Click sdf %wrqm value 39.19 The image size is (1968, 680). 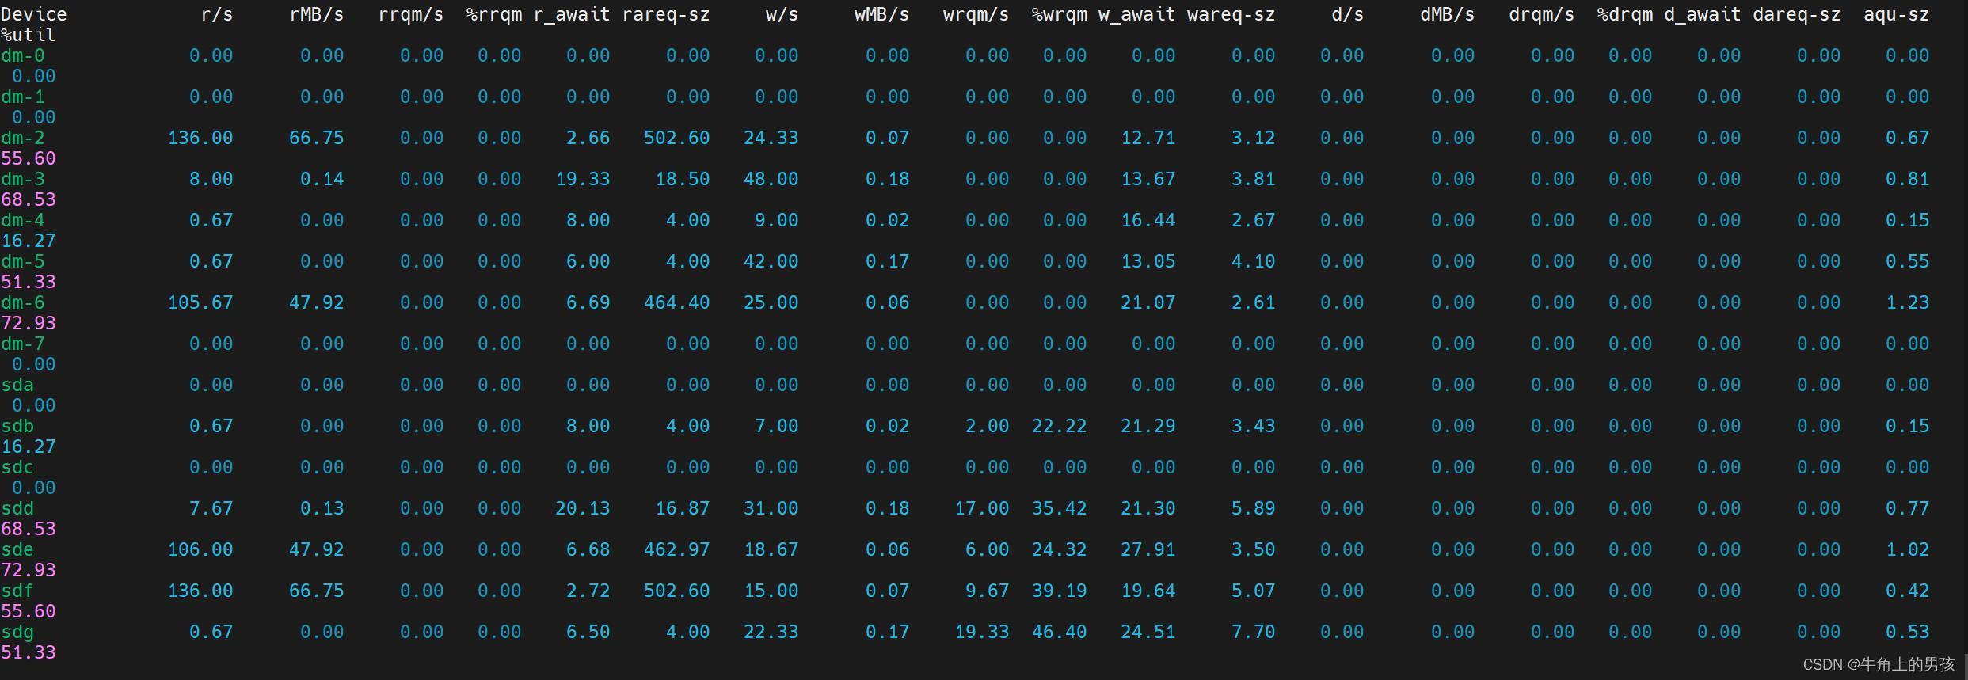[1060, 591]
